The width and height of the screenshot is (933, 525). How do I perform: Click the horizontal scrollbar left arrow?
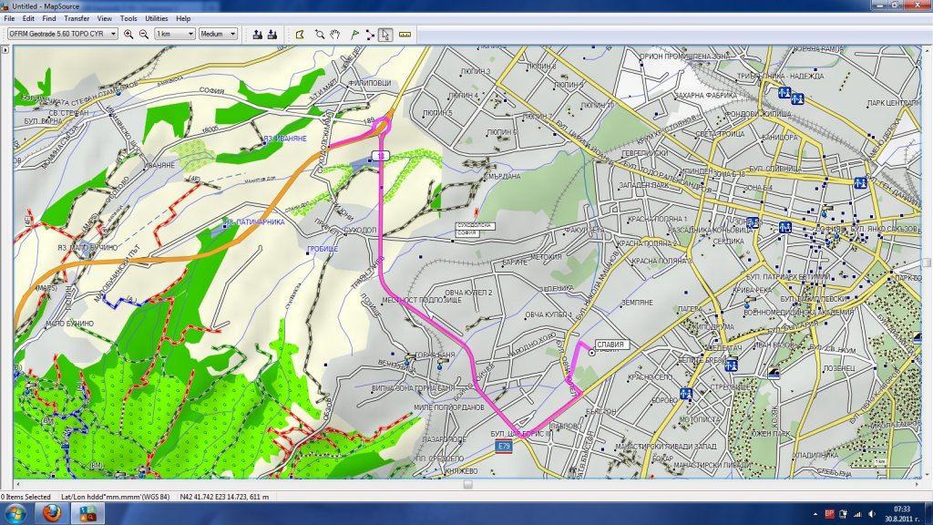(18, 485)
